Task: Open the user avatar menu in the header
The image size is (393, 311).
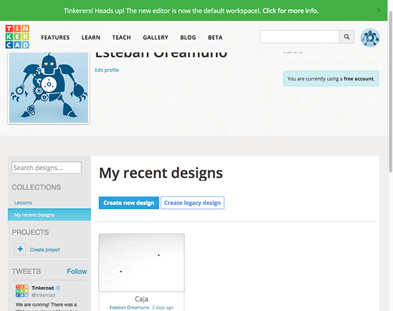Action: pos(370,37)
